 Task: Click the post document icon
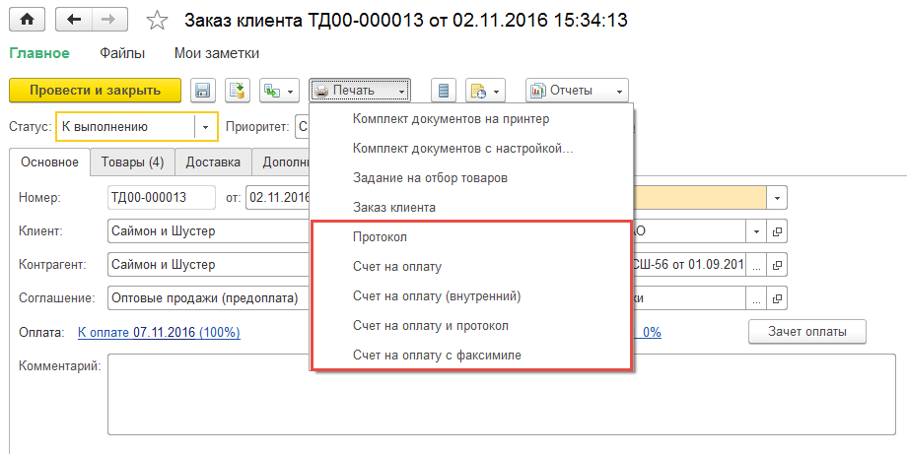[x=238, y=91]
